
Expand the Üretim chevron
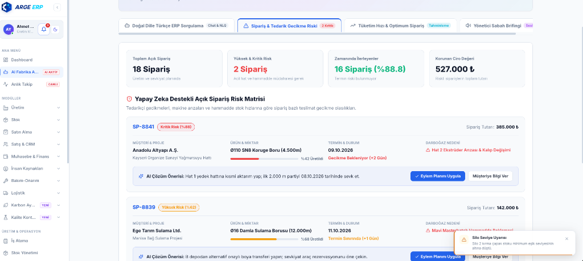coord(59,107)
